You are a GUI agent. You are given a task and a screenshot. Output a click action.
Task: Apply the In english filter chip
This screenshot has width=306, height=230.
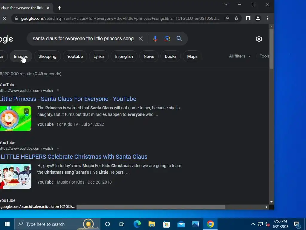124,56
